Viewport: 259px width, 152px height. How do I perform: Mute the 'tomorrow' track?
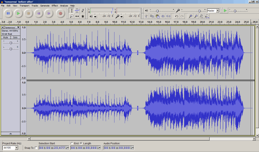coord(6,38)
